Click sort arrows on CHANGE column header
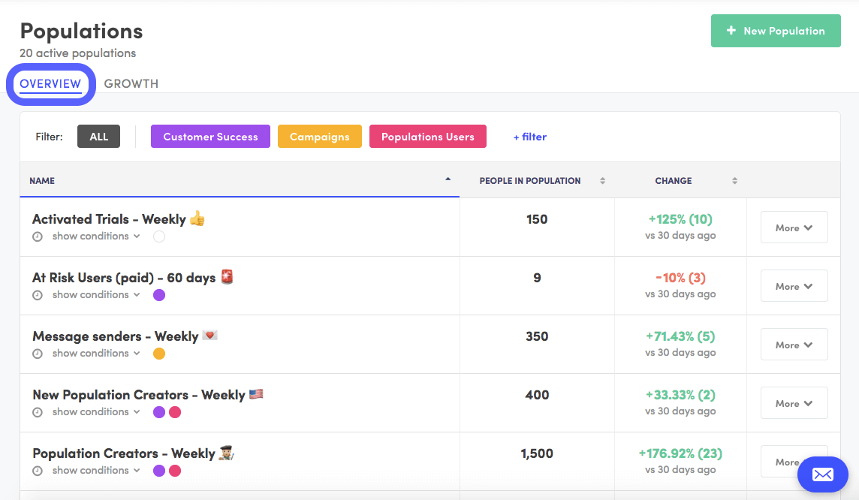Screen dimensions: 859x500 pos(734,180)
